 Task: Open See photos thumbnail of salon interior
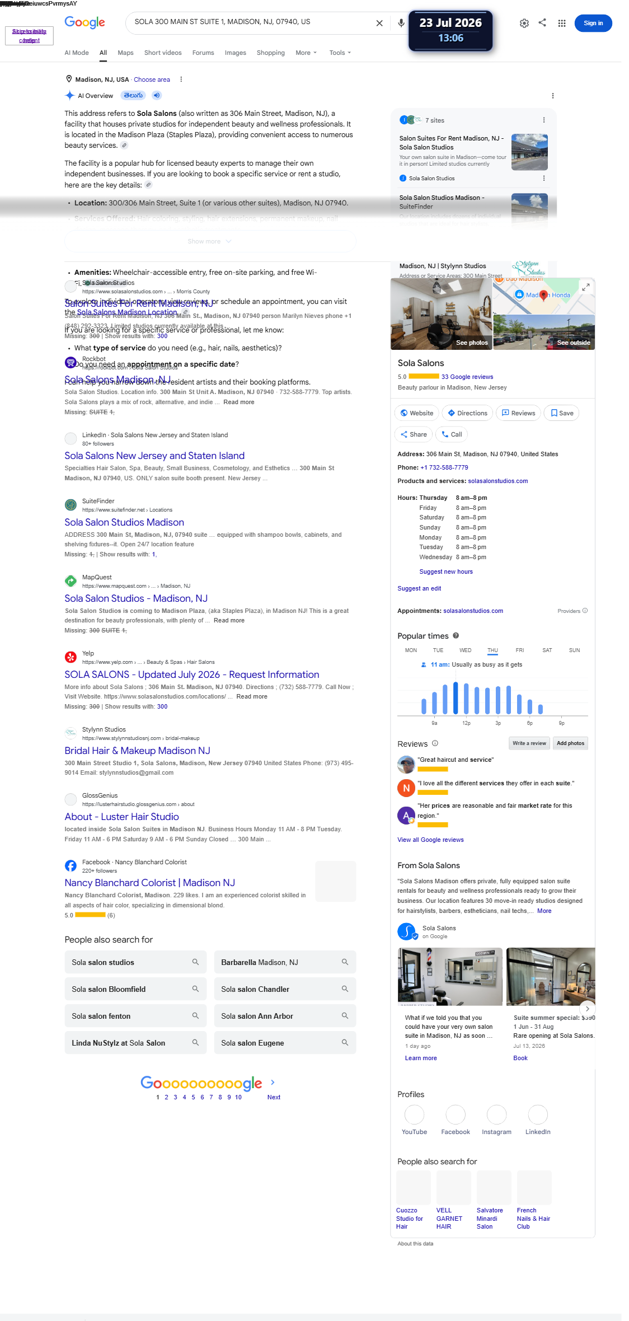pos(441,314)
